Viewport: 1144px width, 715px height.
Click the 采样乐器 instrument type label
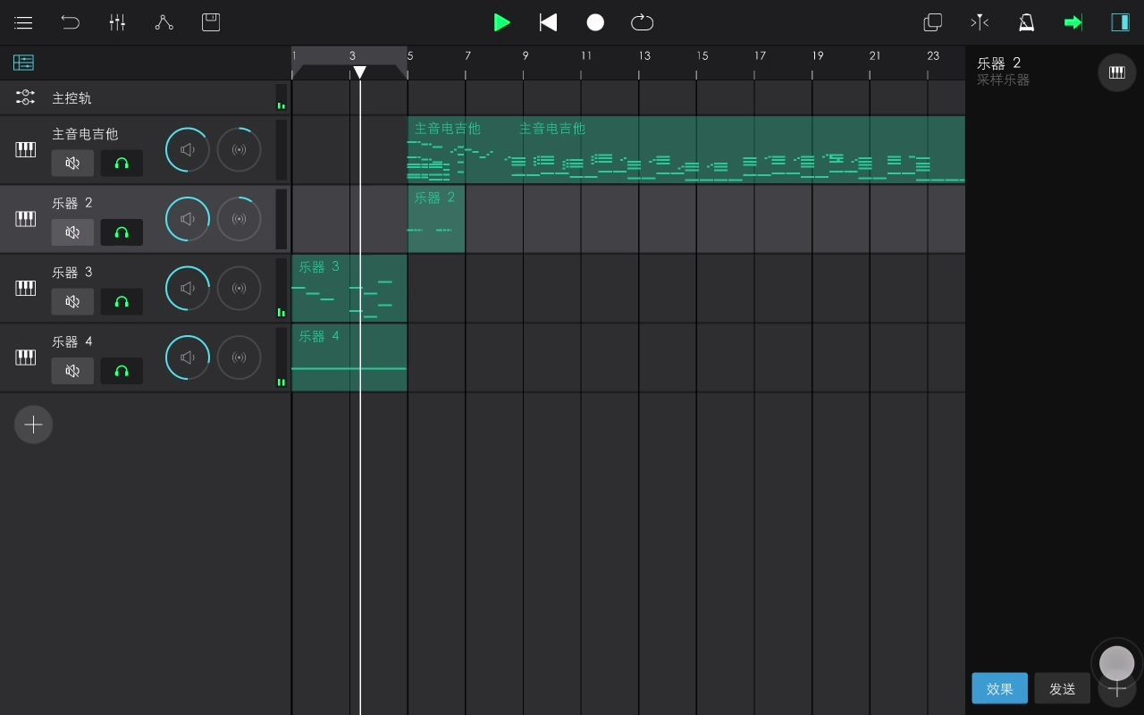click(1003, 80)
